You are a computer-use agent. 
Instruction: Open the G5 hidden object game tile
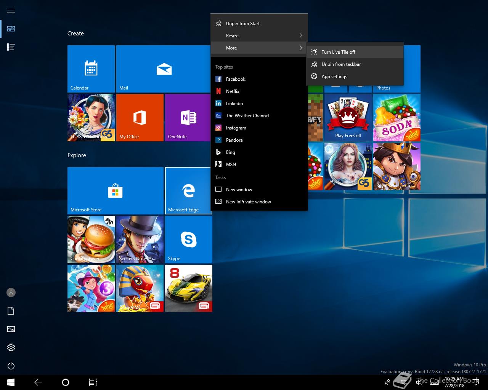[x=348, y=166]
